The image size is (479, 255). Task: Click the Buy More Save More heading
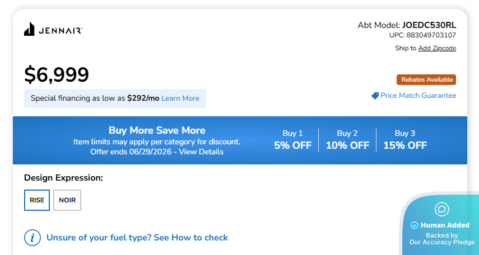pyautogui.click(x=157, y=130)
